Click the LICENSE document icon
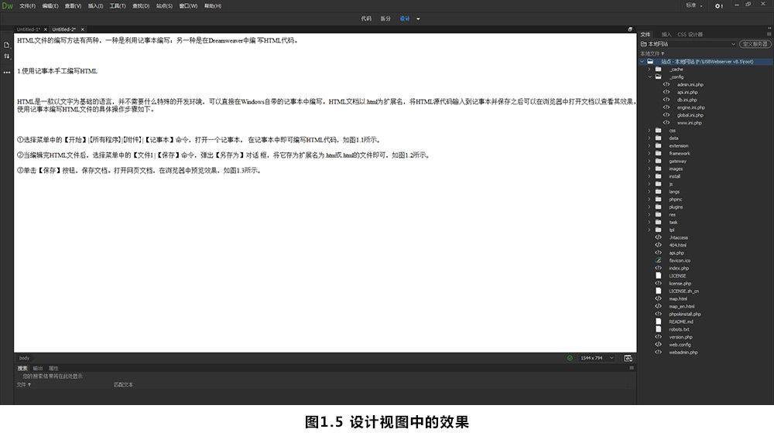The image size is (774, 436). coord(658,275)
